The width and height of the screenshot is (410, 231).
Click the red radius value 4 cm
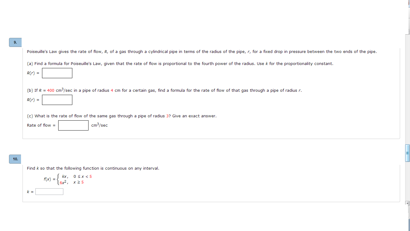(x=112, y=91)
